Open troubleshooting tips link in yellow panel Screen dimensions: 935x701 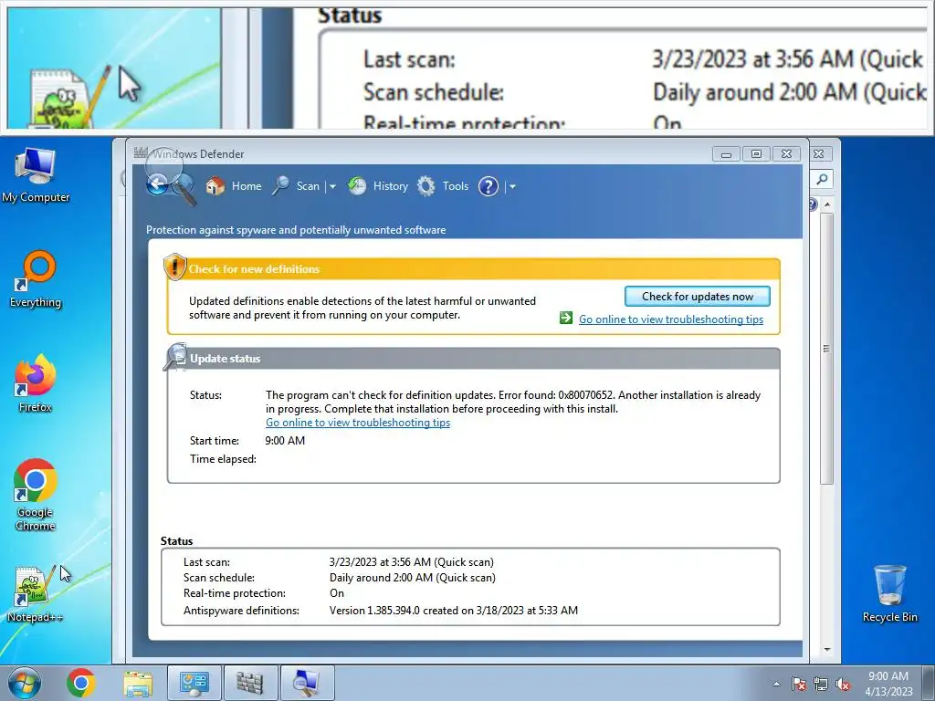coord(671,319)
